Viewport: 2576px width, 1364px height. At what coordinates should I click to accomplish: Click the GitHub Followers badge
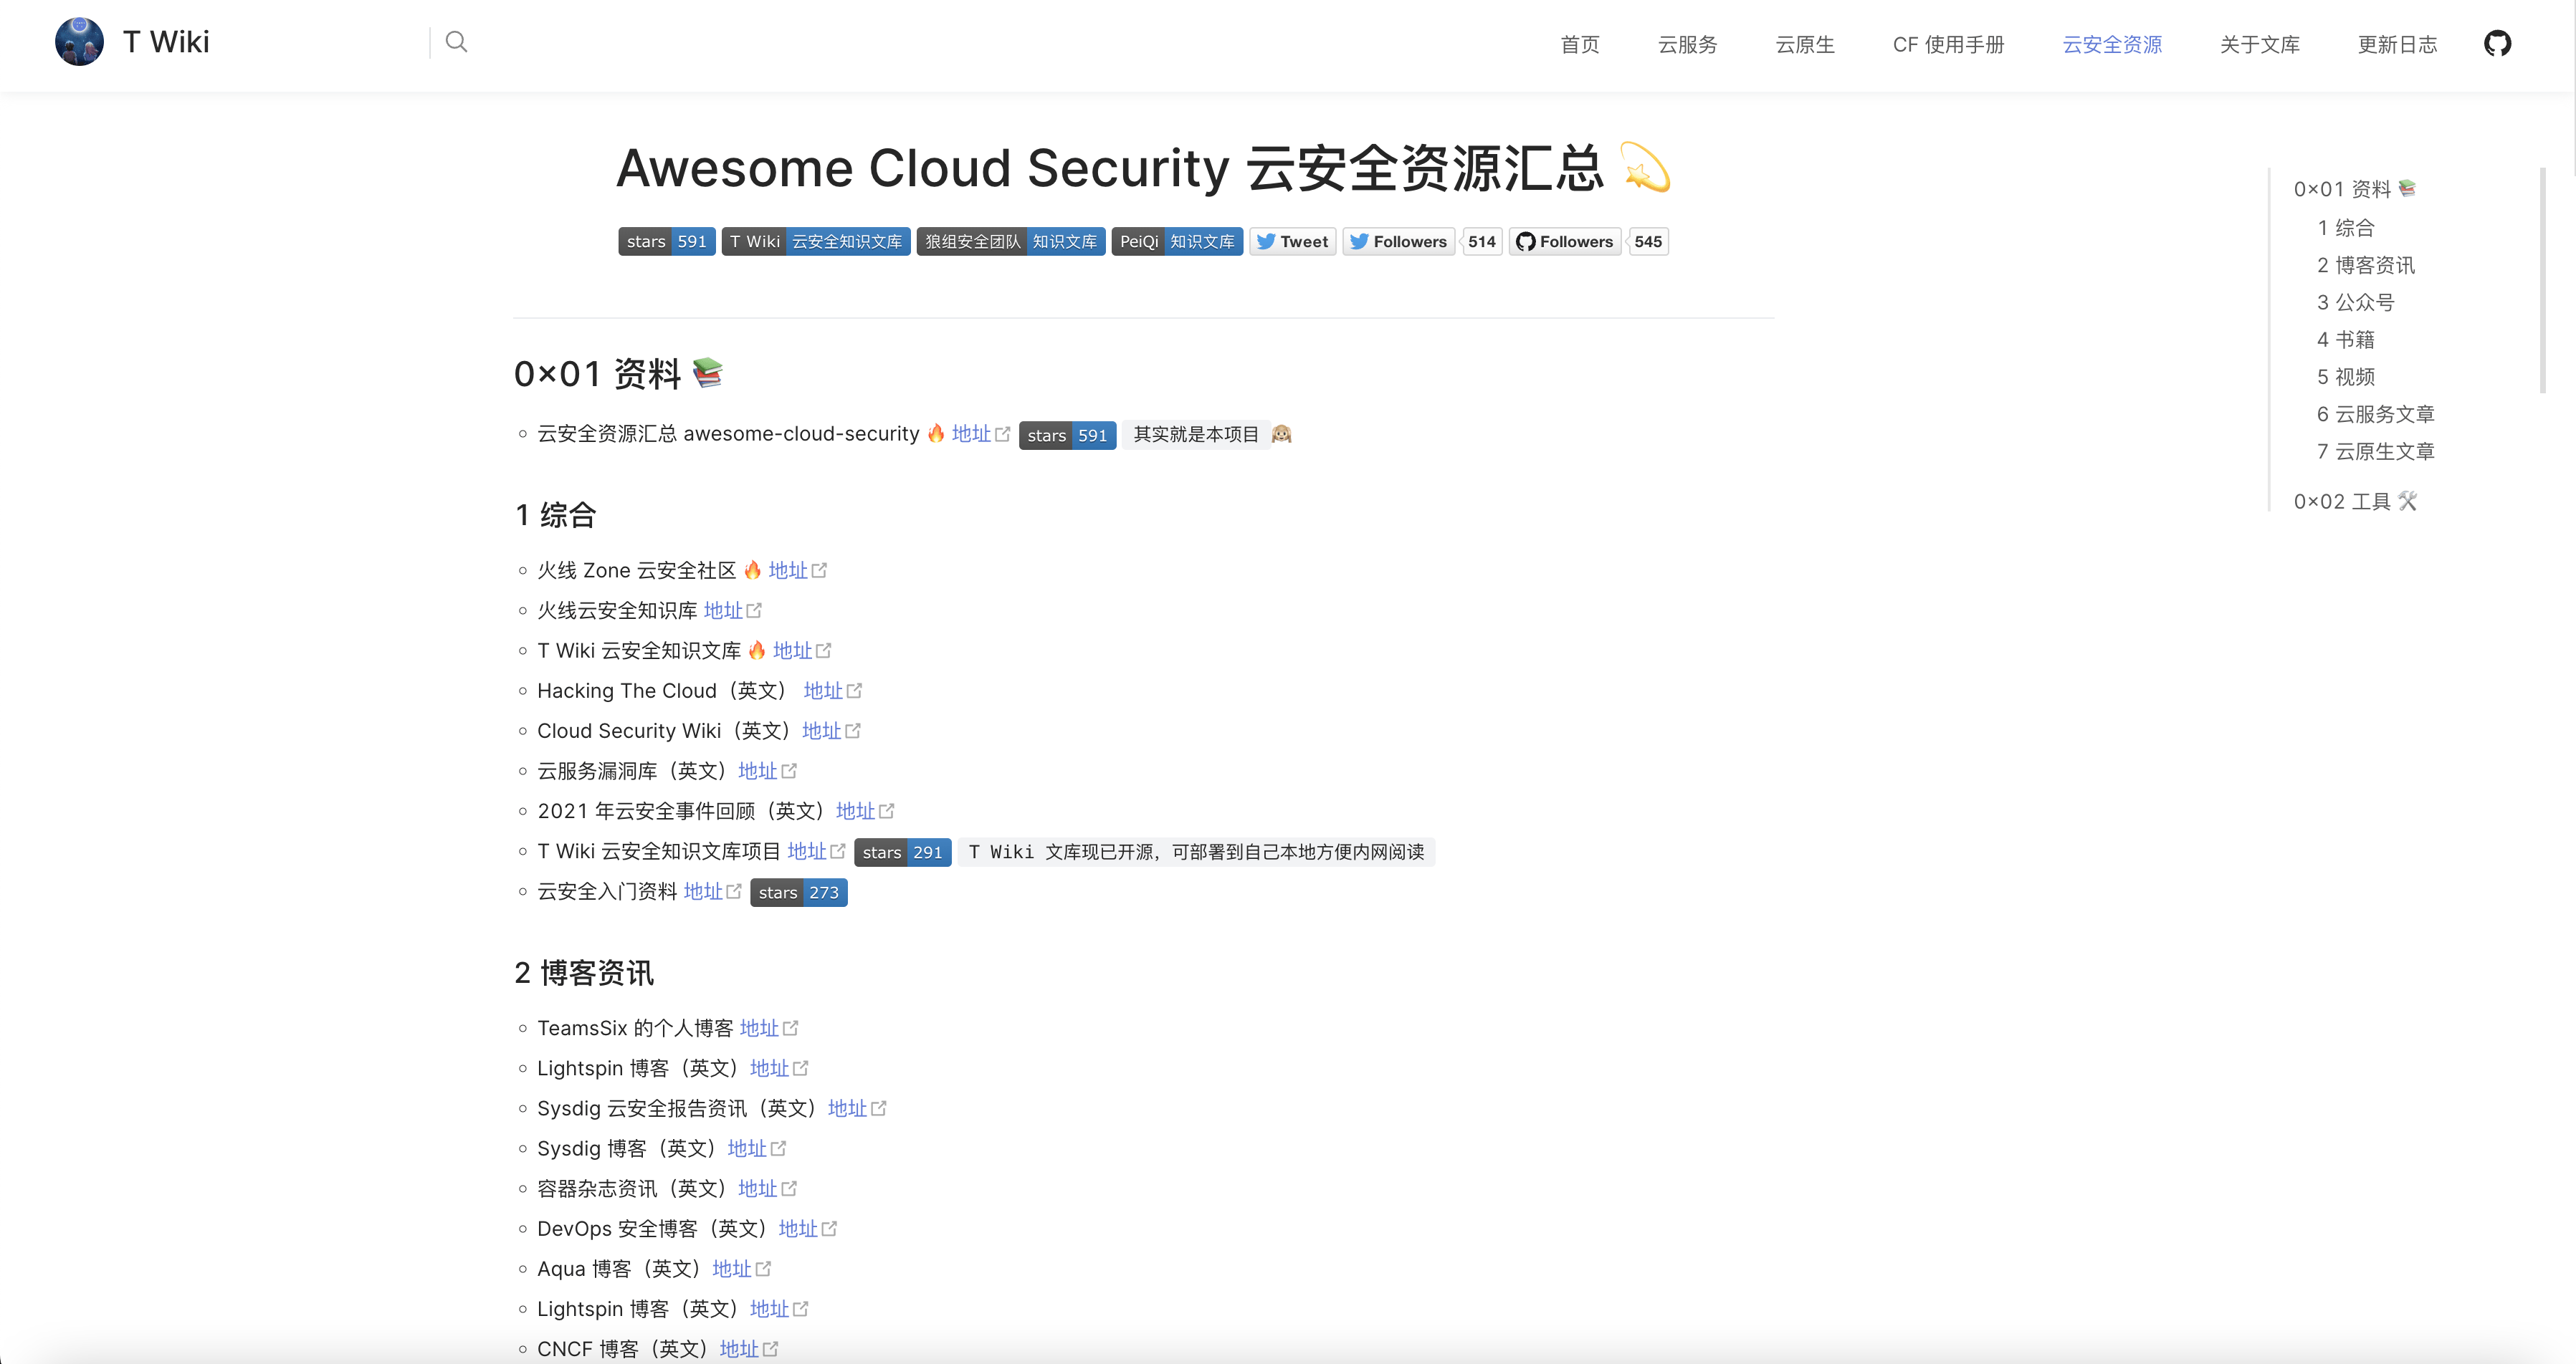pyautogui.click(x=1565, y=242)
